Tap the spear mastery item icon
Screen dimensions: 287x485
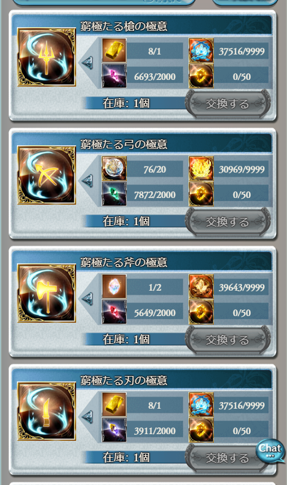(x=47, y=57)
